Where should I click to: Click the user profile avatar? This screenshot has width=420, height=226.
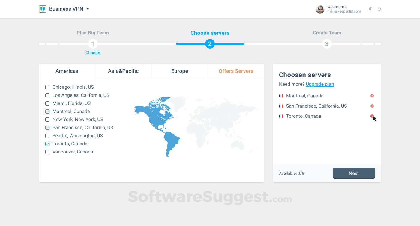[x=320, y=9]
